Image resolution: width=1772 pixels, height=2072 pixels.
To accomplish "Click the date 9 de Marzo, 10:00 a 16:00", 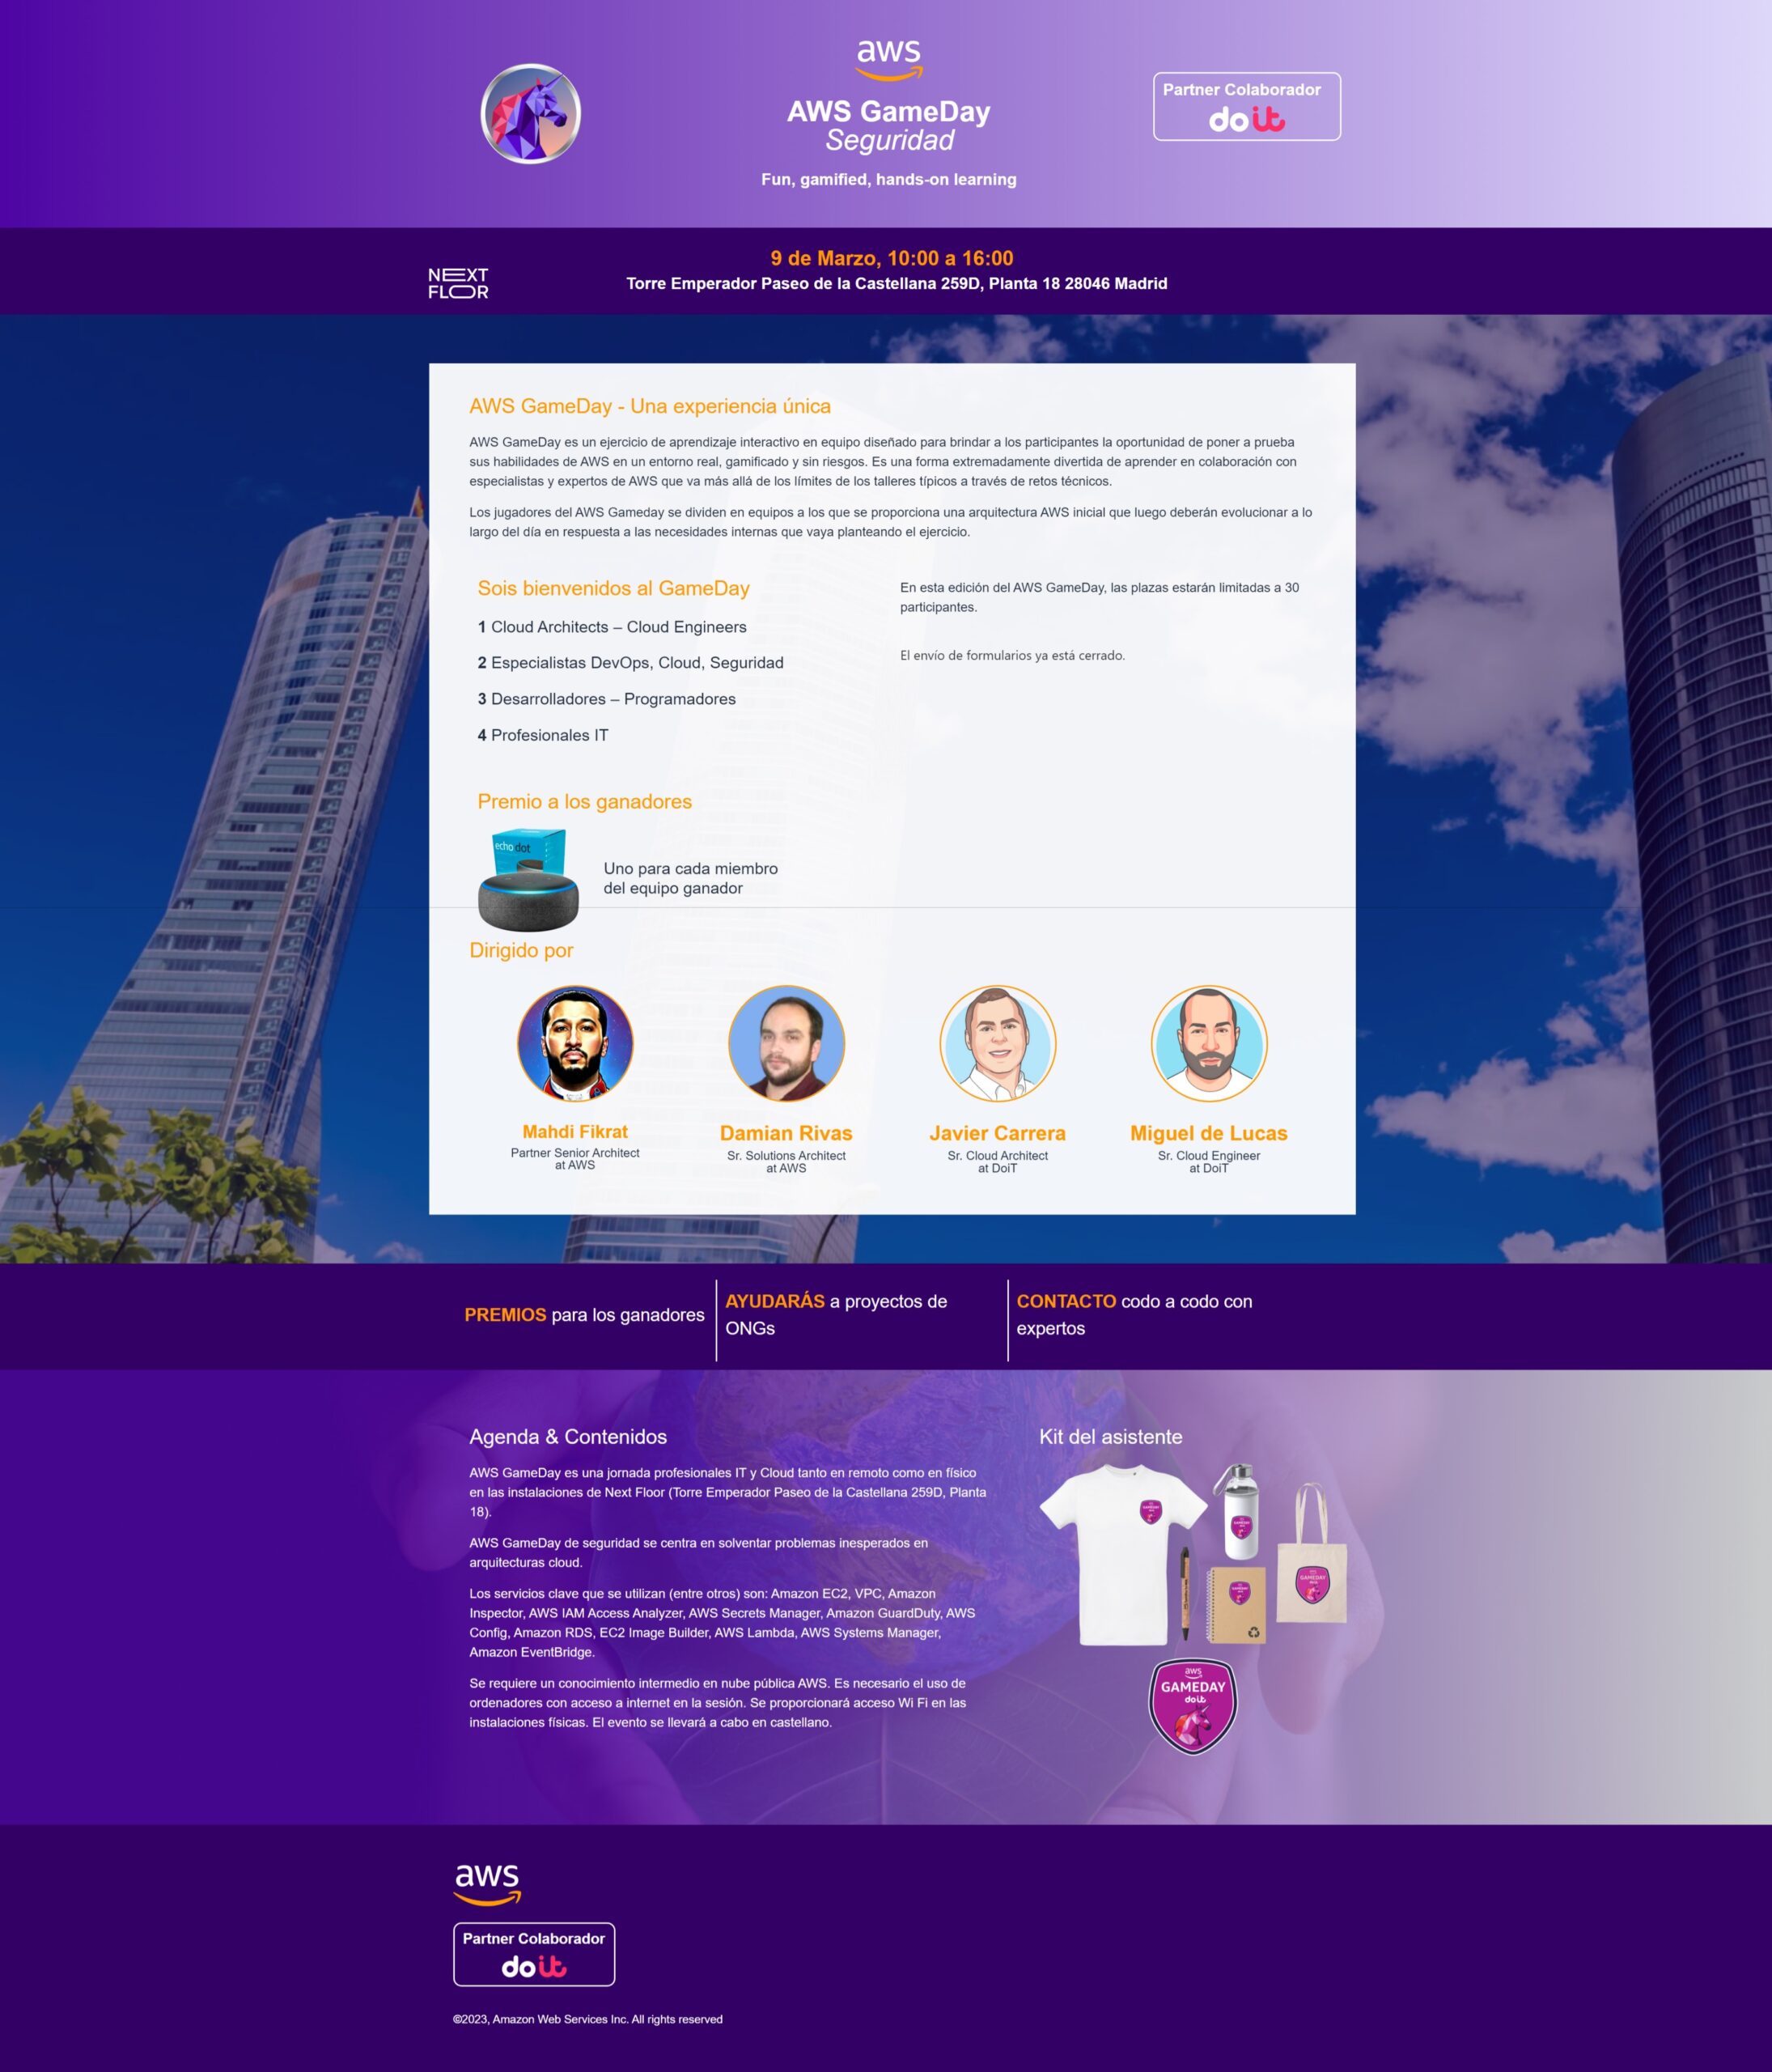I will click(892, 258).
